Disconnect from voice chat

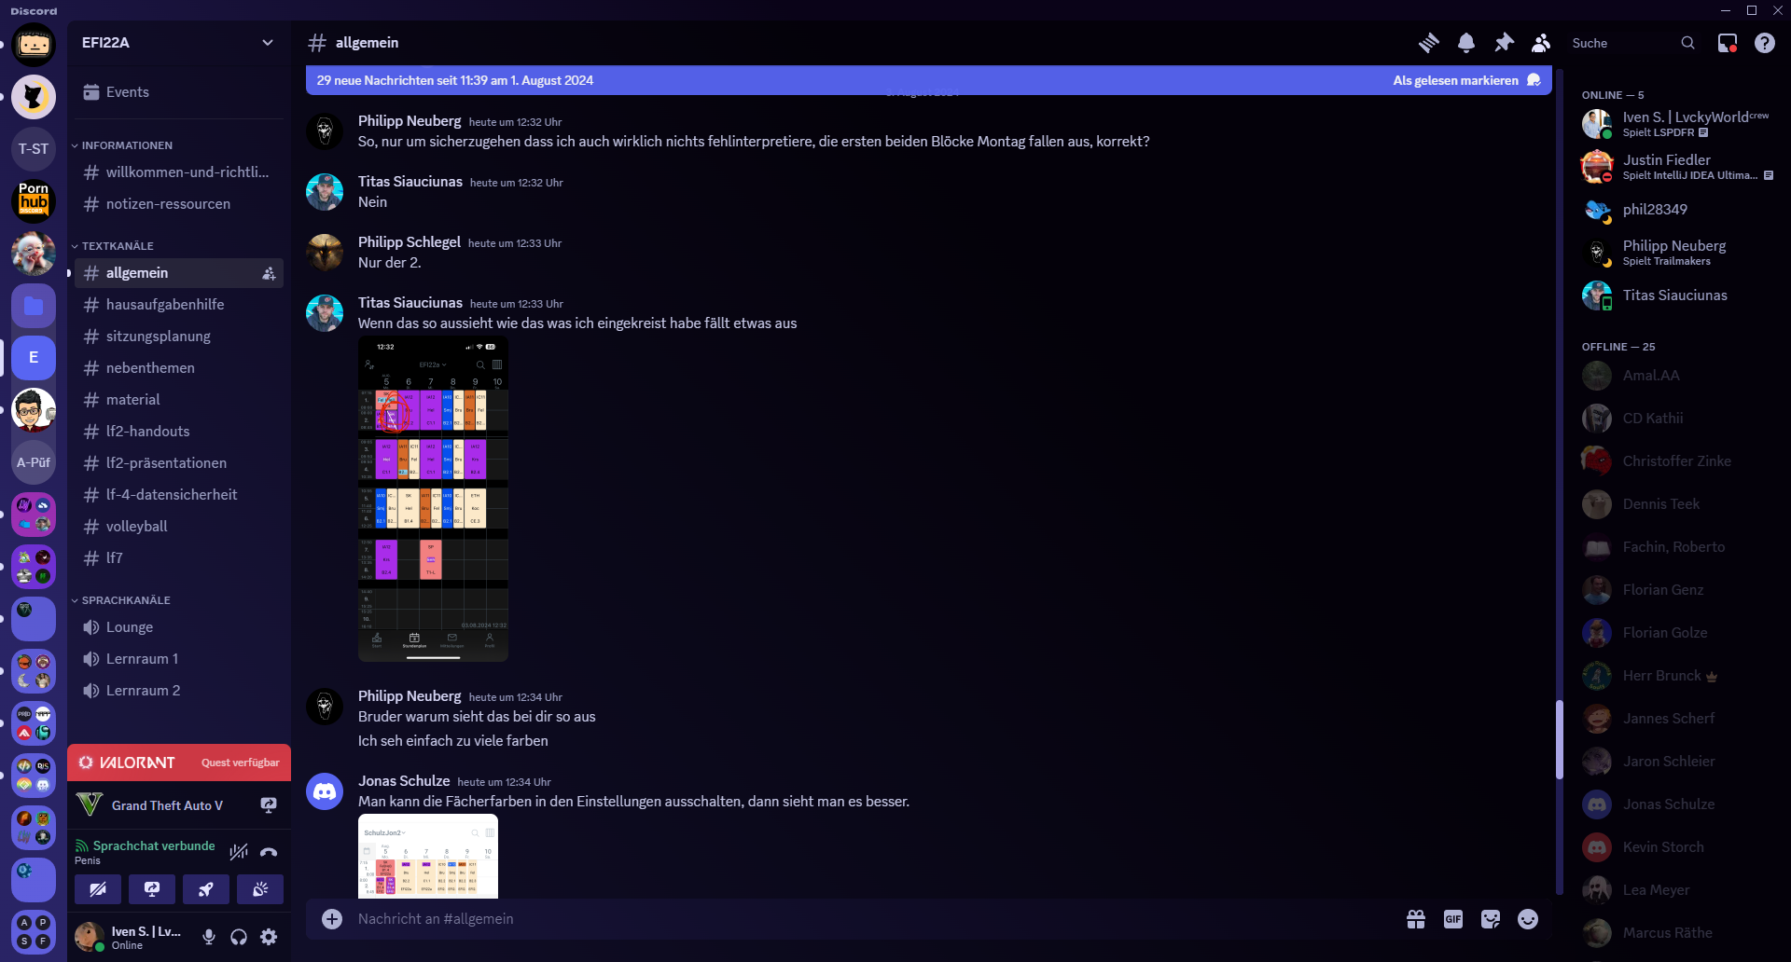point(269,851)
